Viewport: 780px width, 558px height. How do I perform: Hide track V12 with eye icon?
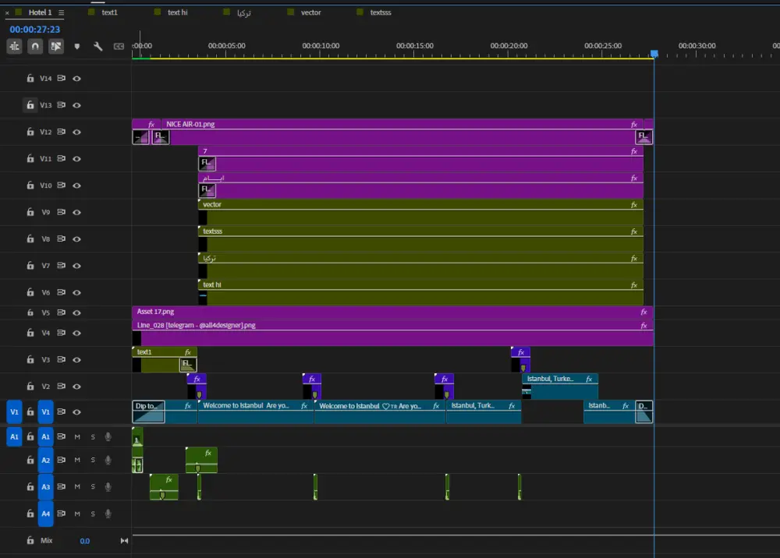pos(76,132)
